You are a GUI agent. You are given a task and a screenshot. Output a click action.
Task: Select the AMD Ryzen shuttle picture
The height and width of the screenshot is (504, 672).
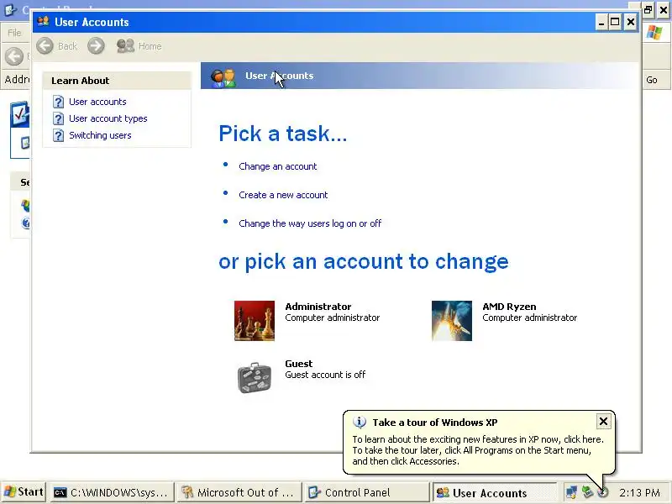click(452, 321)
